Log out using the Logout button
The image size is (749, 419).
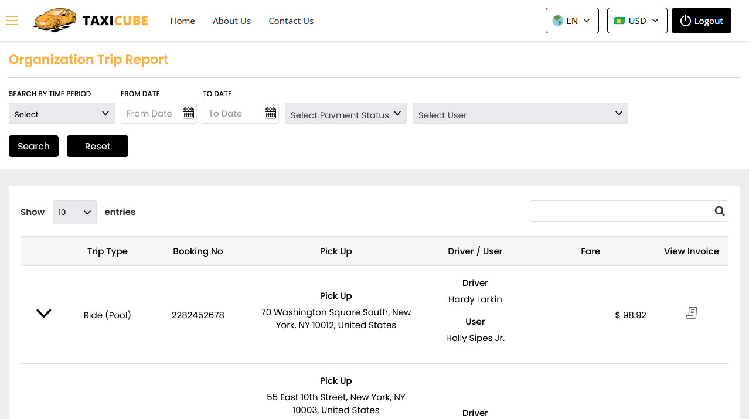pyautogui.click(x=701, y=21)
